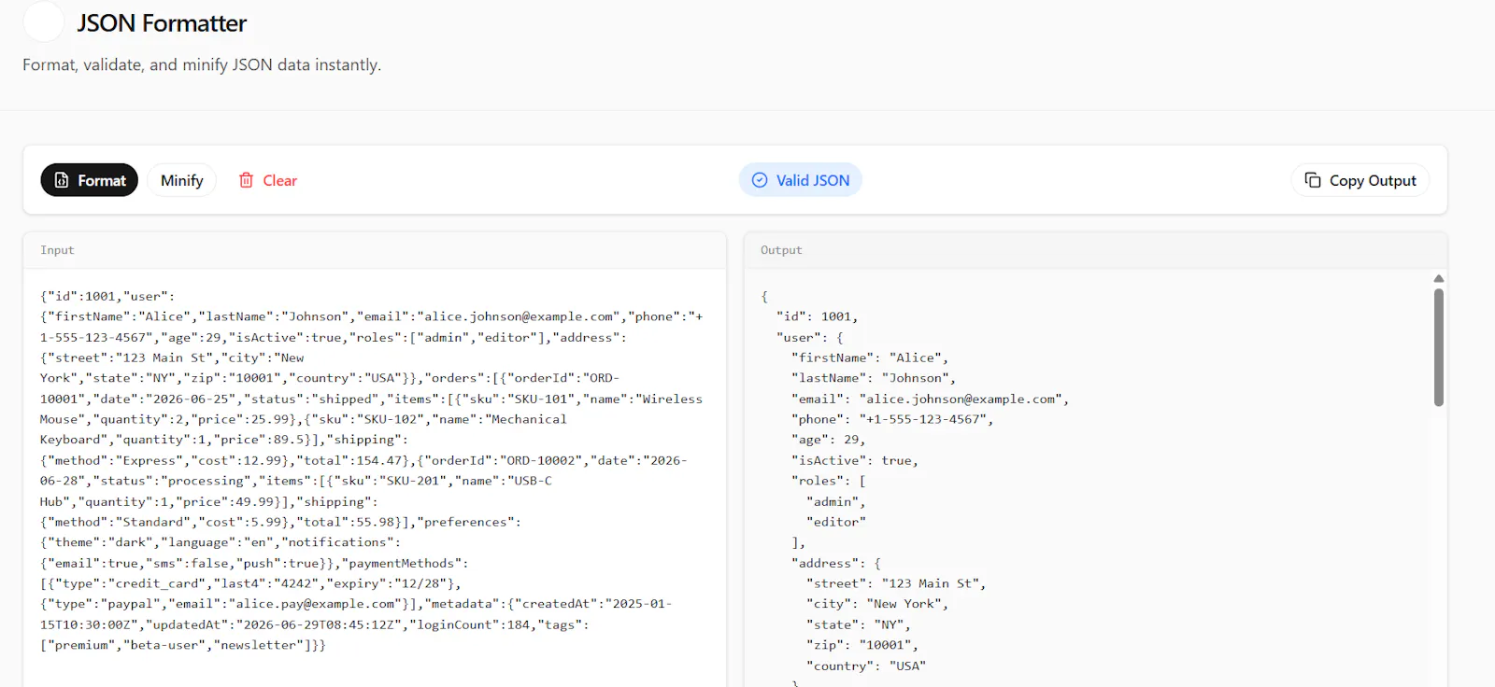This screenshot has height=687, width=1495.
Task: Clear the JSON input
Action: pos(267,180)
